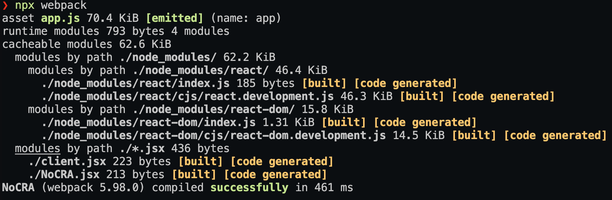Click '[code generated]' on react/index.js row
Screen dimensions: 612x200
[x=406, y=84]
